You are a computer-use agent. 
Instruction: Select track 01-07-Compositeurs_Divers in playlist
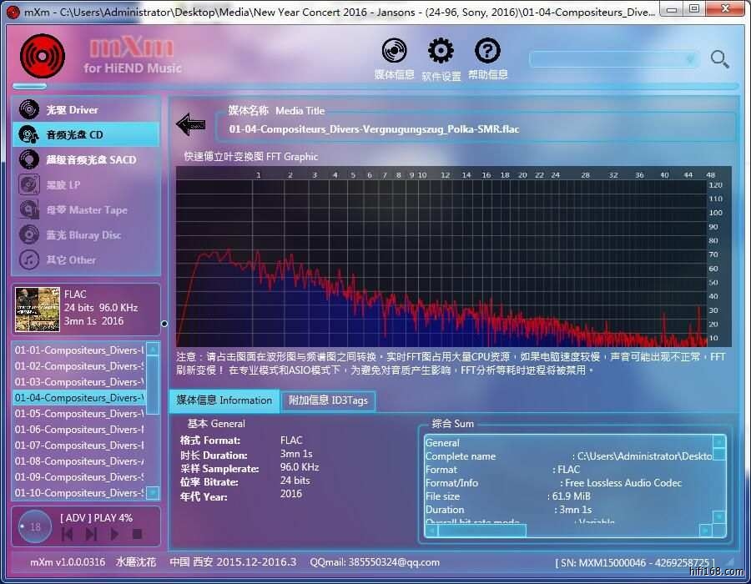[79, 446]
